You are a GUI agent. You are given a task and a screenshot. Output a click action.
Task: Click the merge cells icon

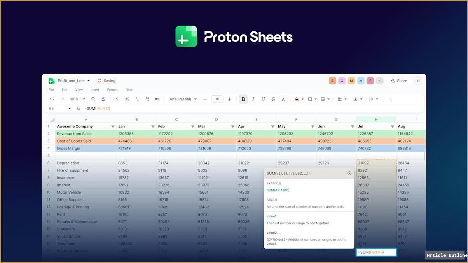tap(323, 99)
